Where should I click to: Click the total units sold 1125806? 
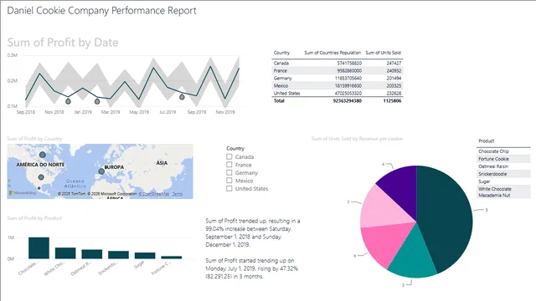(x=393, y=100)
